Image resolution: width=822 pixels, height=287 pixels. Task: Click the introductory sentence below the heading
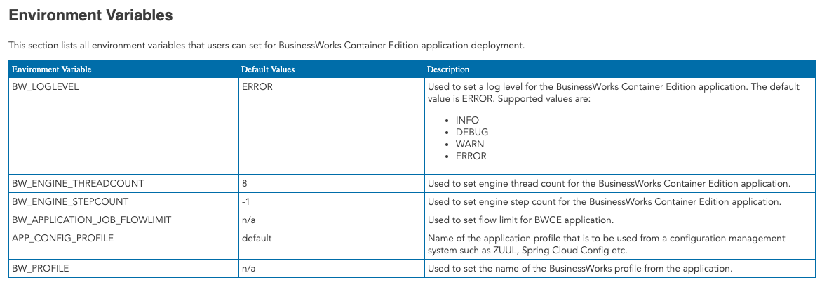tap(266, 45)
